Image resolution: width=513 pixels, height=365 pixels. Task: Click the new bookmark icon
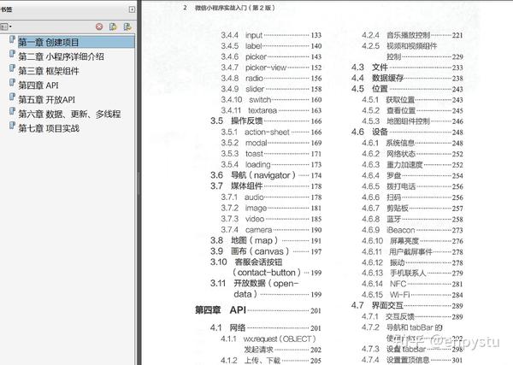tap(113, 26)
